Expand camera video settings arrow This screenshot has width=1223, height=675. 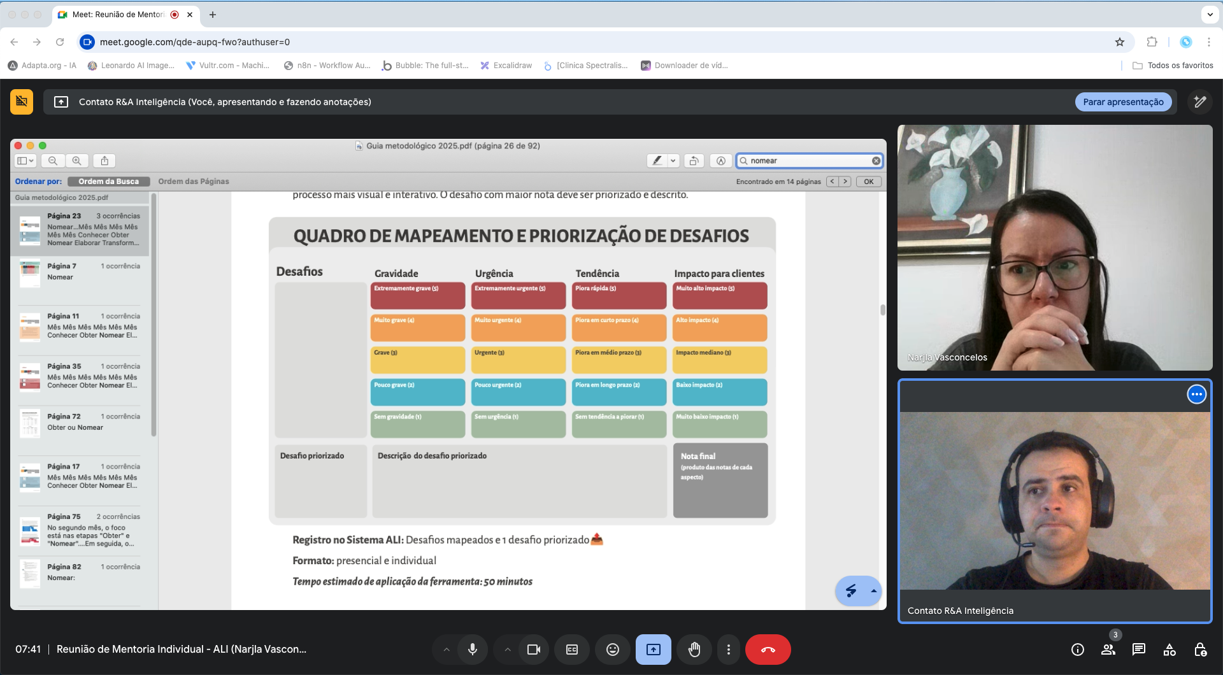[x=508, y=650]
